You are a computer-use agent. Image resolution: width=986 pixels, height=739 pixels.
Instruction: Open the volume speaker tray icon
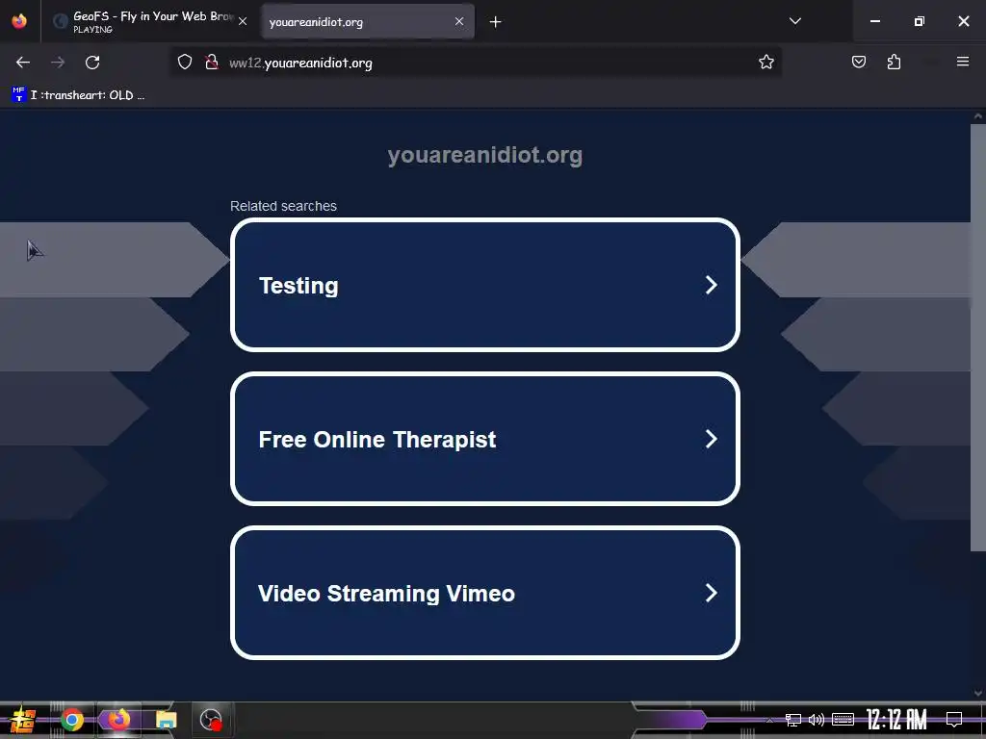click(x=817, y=720)
